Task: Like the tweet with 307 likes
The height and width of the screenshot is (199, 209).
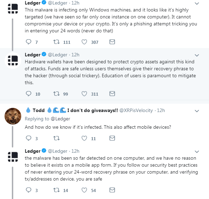Action: tap(84, 42)
